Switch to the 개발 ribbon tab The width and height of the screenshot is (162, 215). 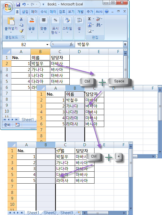click(80, 12)
